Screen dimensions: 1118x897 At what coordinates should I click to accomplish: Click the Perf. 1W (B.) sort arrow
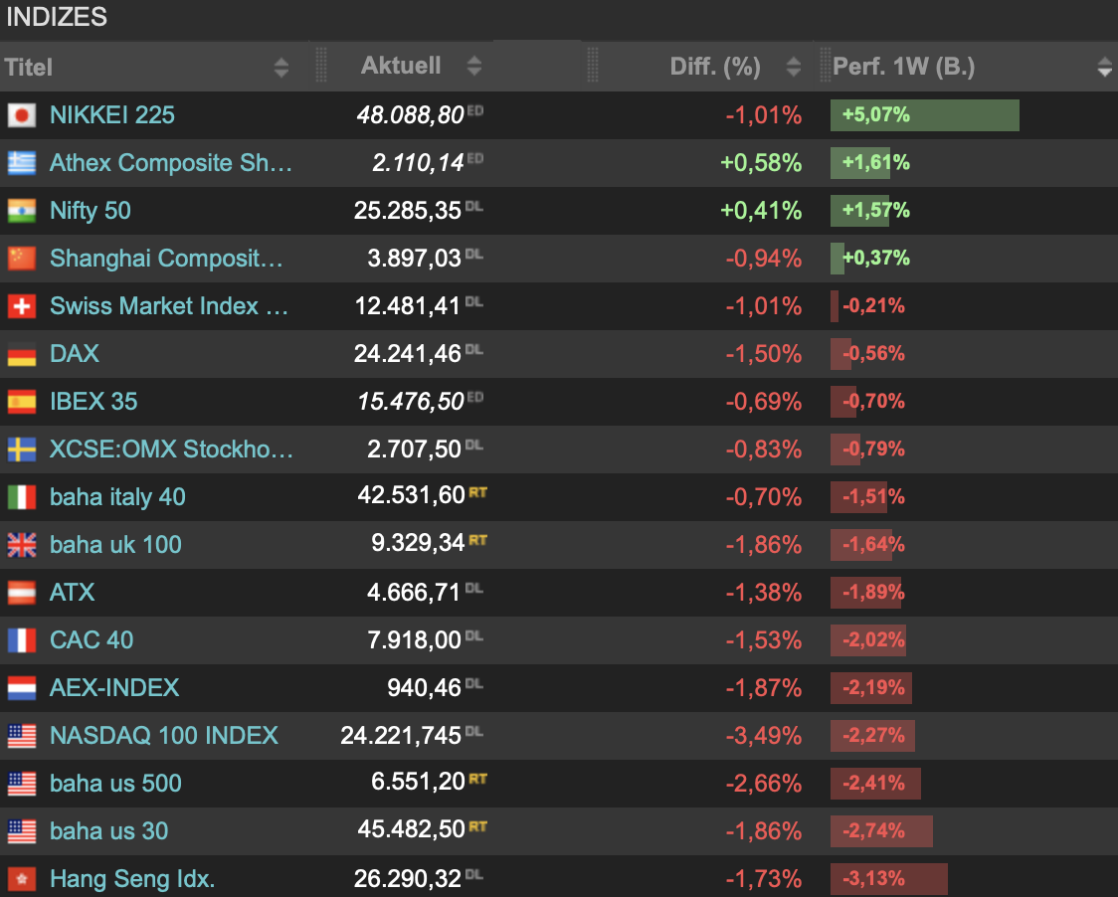(x=1104, y=68)
